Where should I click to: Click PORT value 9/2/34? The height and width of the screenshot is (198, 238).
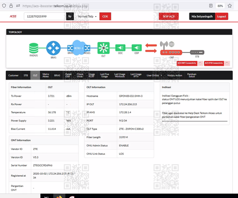click(123, 120)
